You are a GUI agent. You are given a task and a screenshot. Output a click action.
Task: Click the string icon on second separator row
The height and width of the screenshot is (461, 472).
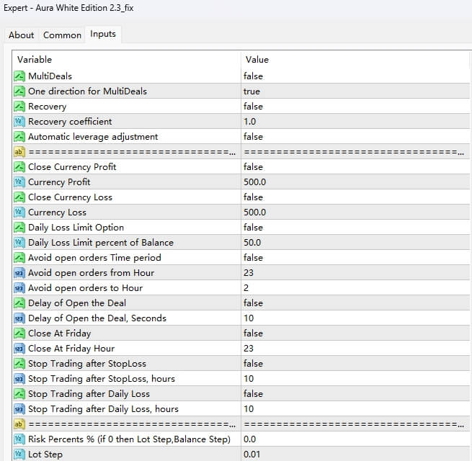(19, 424)
